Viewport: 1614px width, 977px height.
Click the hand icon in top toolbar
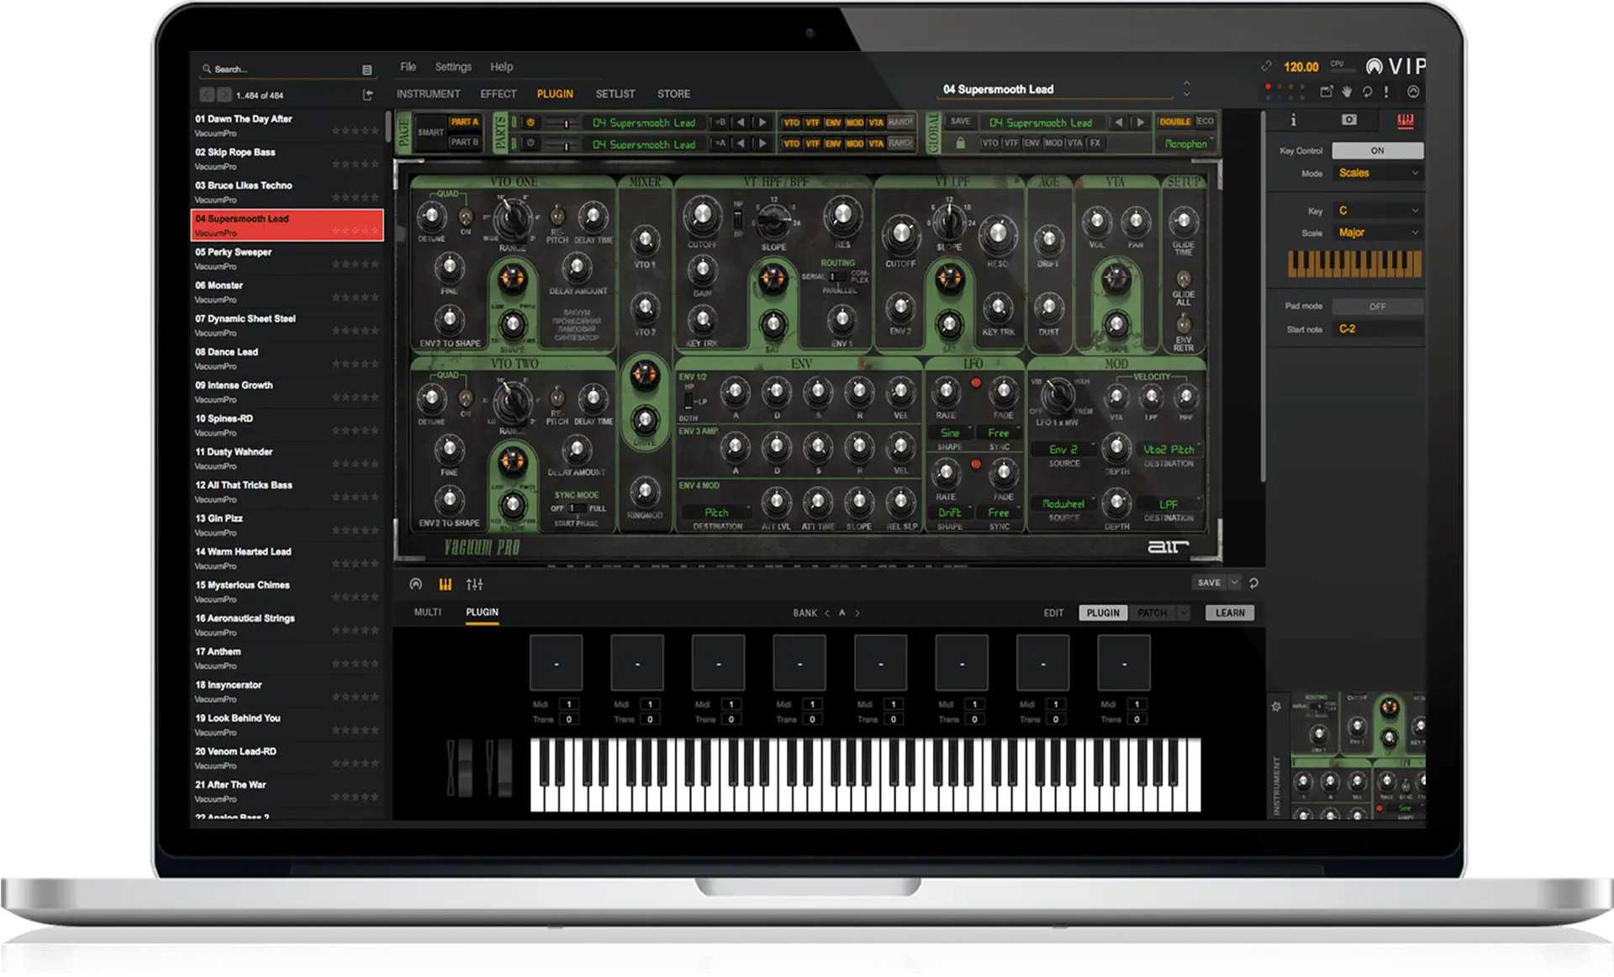tap(1347, 92)
